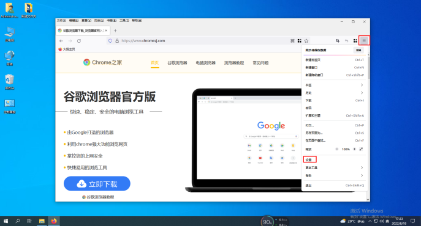Zoom in with the plus button in the menu

[354, 149]
